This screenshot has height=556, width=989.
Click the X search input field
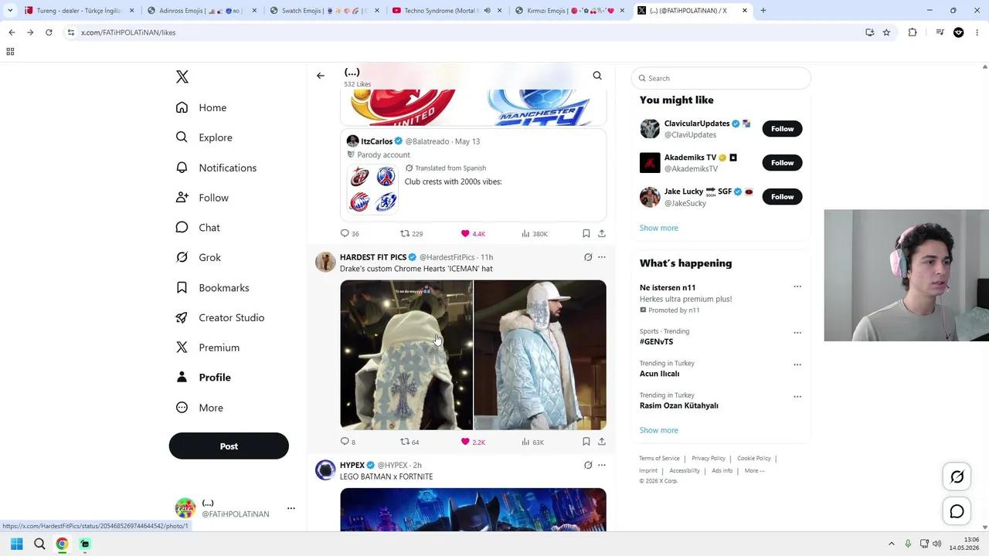click(x=721, y=78)
